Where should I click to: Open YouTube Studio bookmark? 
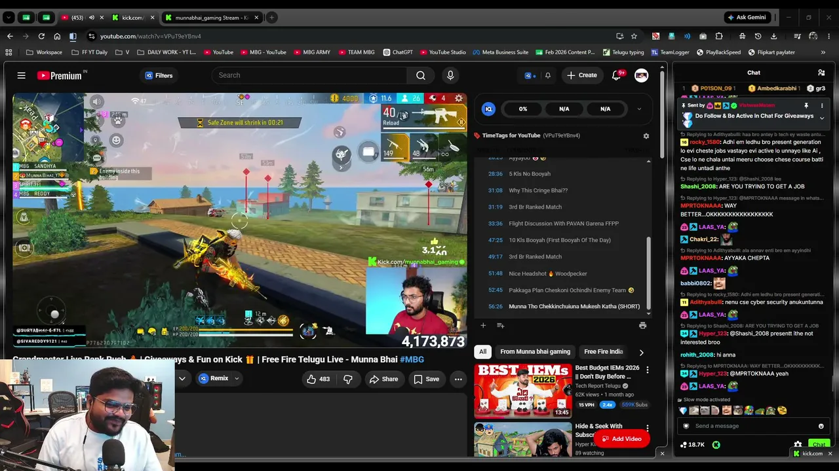[442, 52]
